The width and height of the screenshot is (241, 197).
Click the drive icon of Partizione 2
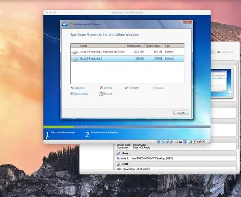[75, 59]
